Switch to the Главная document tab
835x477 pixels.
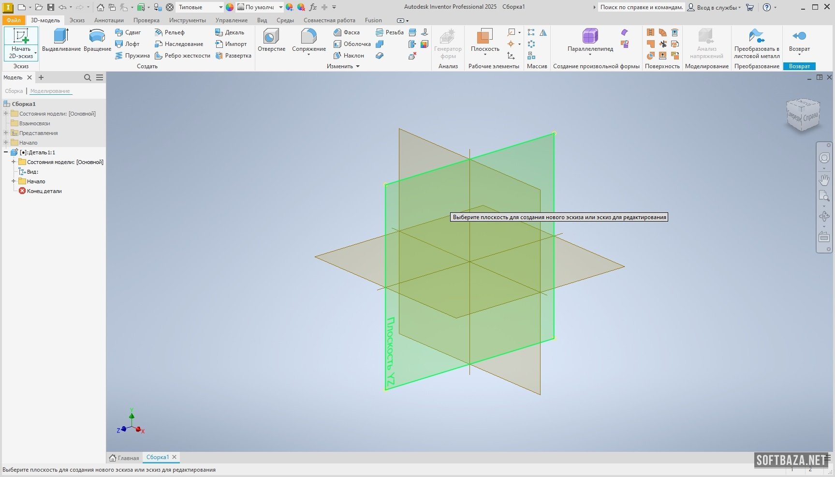point(124,458)
